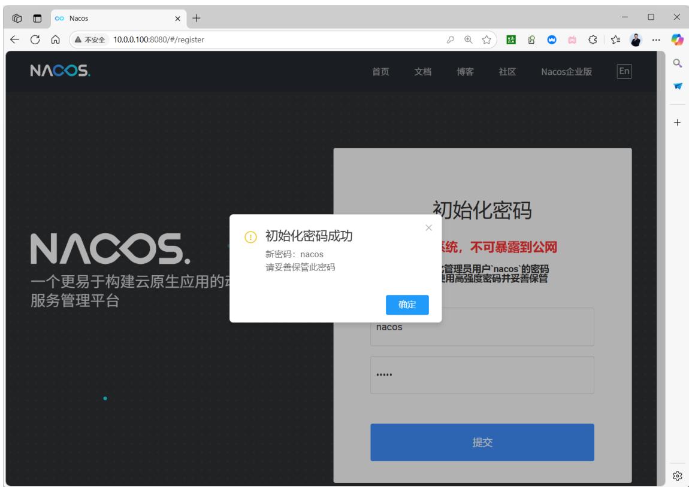Open the tab actions menu icon

tap(37, 18)
